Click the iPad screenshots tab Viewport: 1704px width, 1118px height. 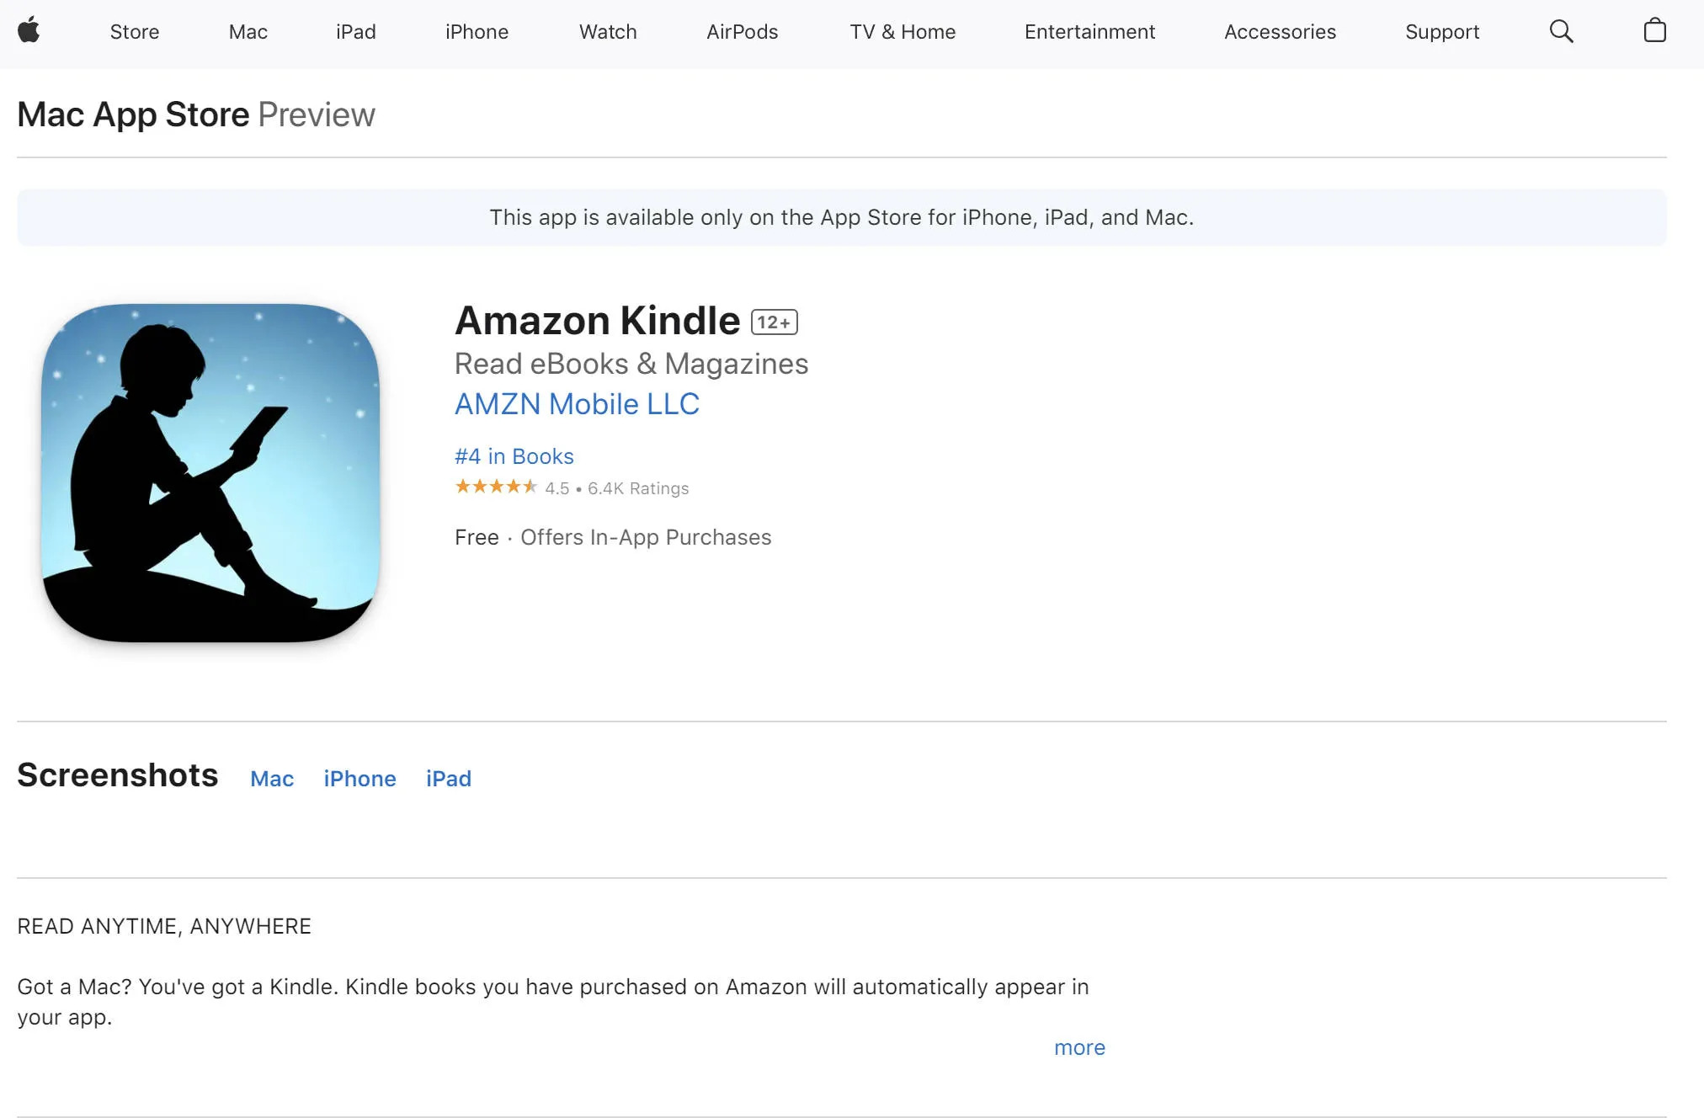pos(449,776)
